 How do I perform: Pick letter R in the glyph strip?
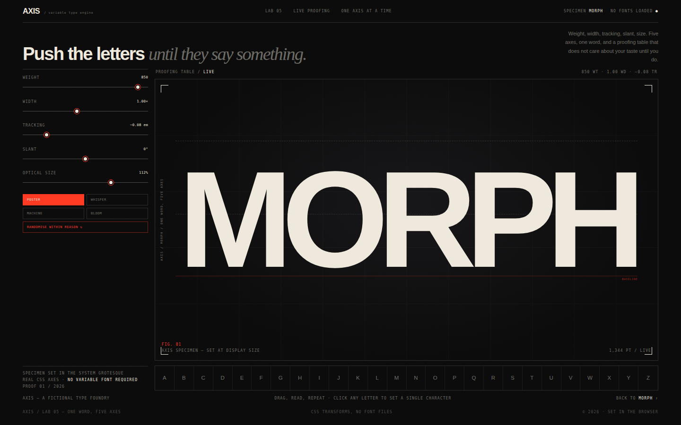[493, 378]
